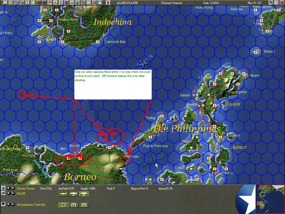Click the 'ALLIED PLAYER' label
Image resolution: width=285 pixels, height=214 pixels.
pyautogui.click(x=127, y=3)
